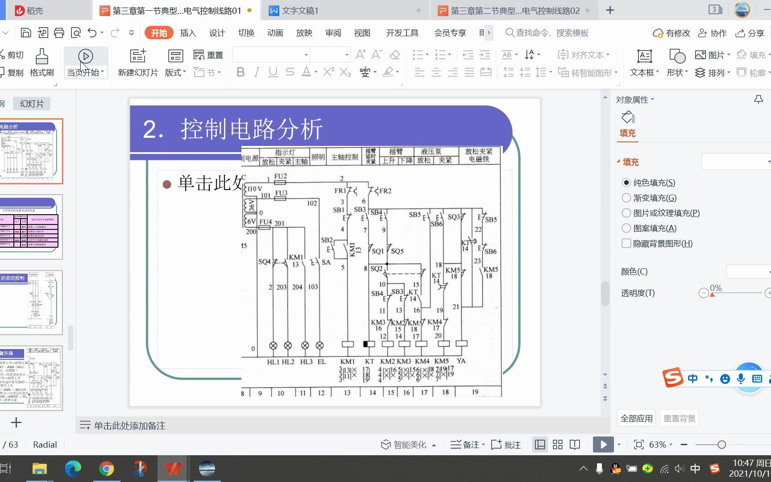The height and width of the screenshot is (482, 771).
Task: Select Picture or texture fill (图片或纹理填充)
Action: coord(661,213)
